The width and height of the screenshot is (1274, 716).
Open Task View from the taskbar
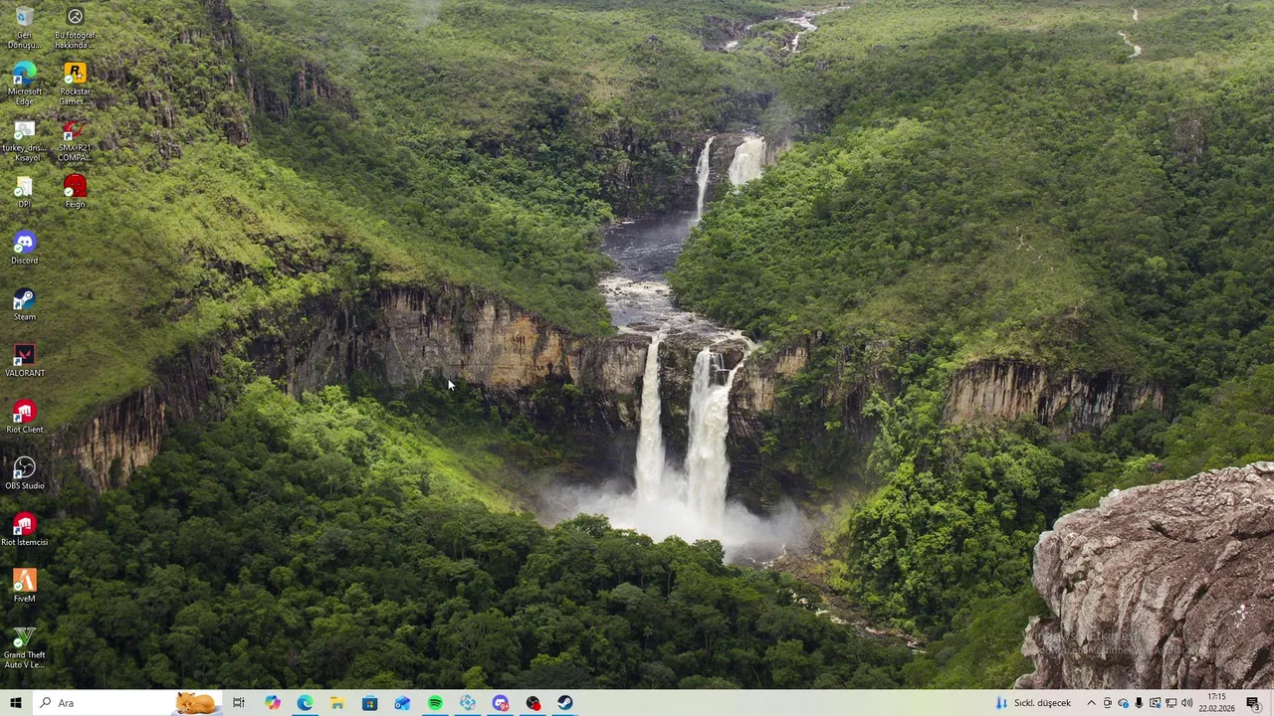point(239,703)
